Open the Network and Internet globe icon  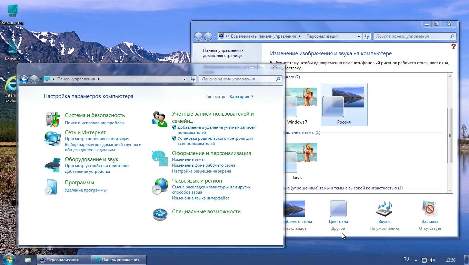pos(53,138)
